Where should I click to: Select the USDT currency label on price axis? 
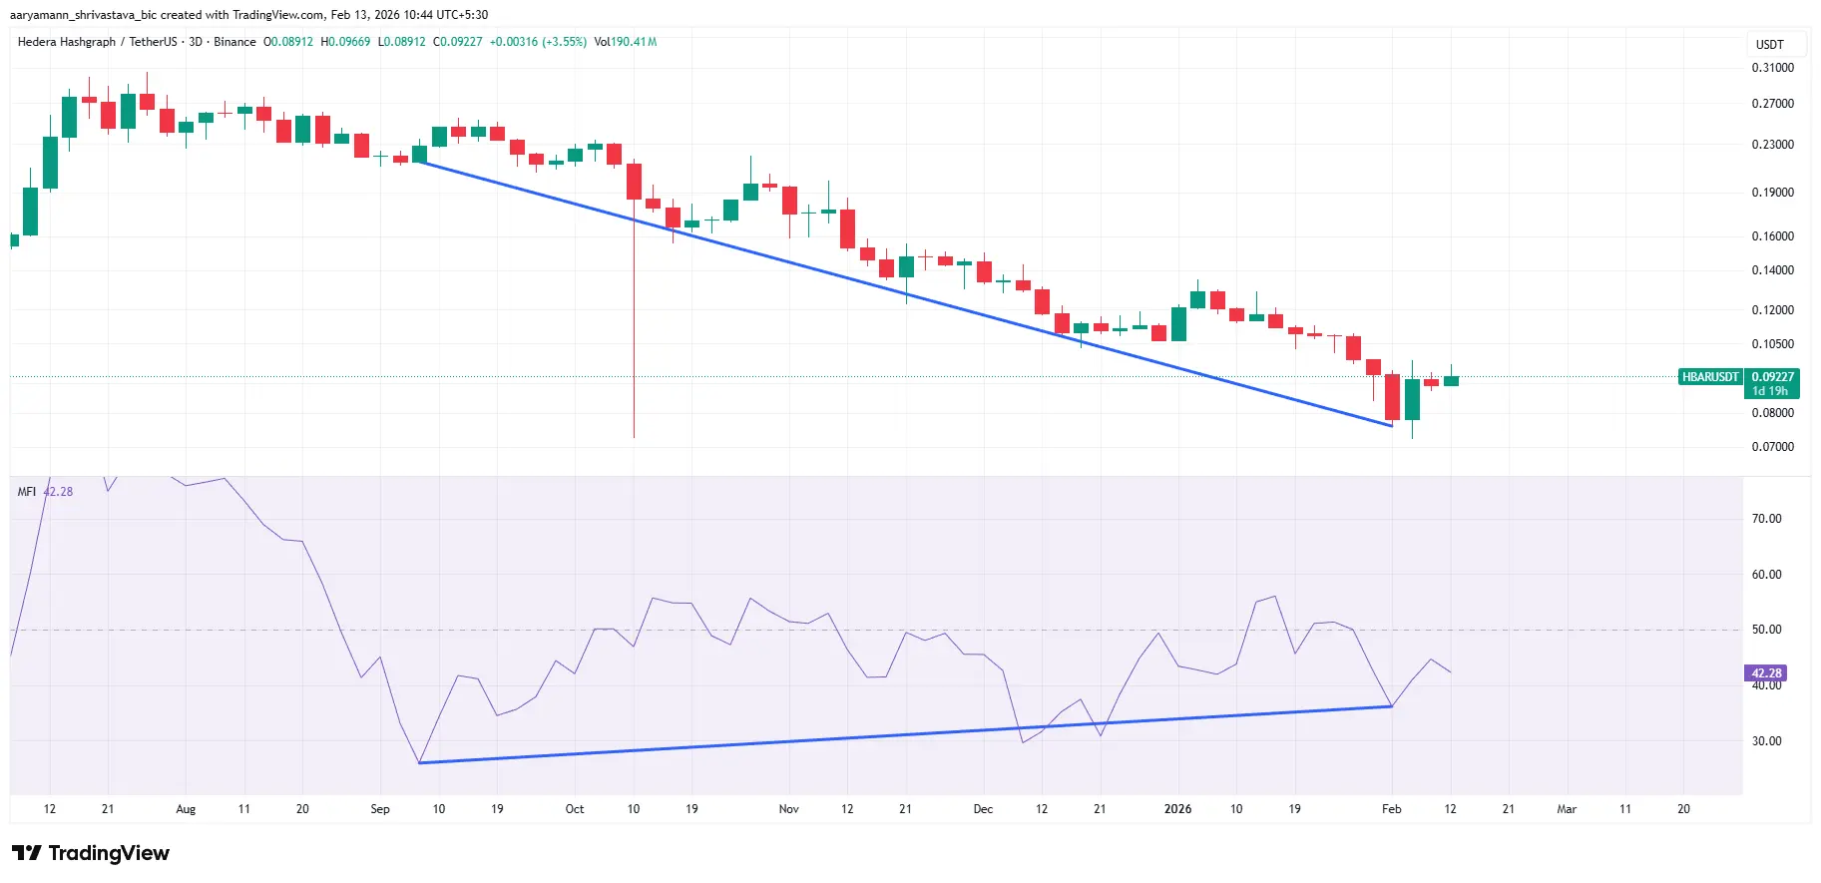[1769, 45]
